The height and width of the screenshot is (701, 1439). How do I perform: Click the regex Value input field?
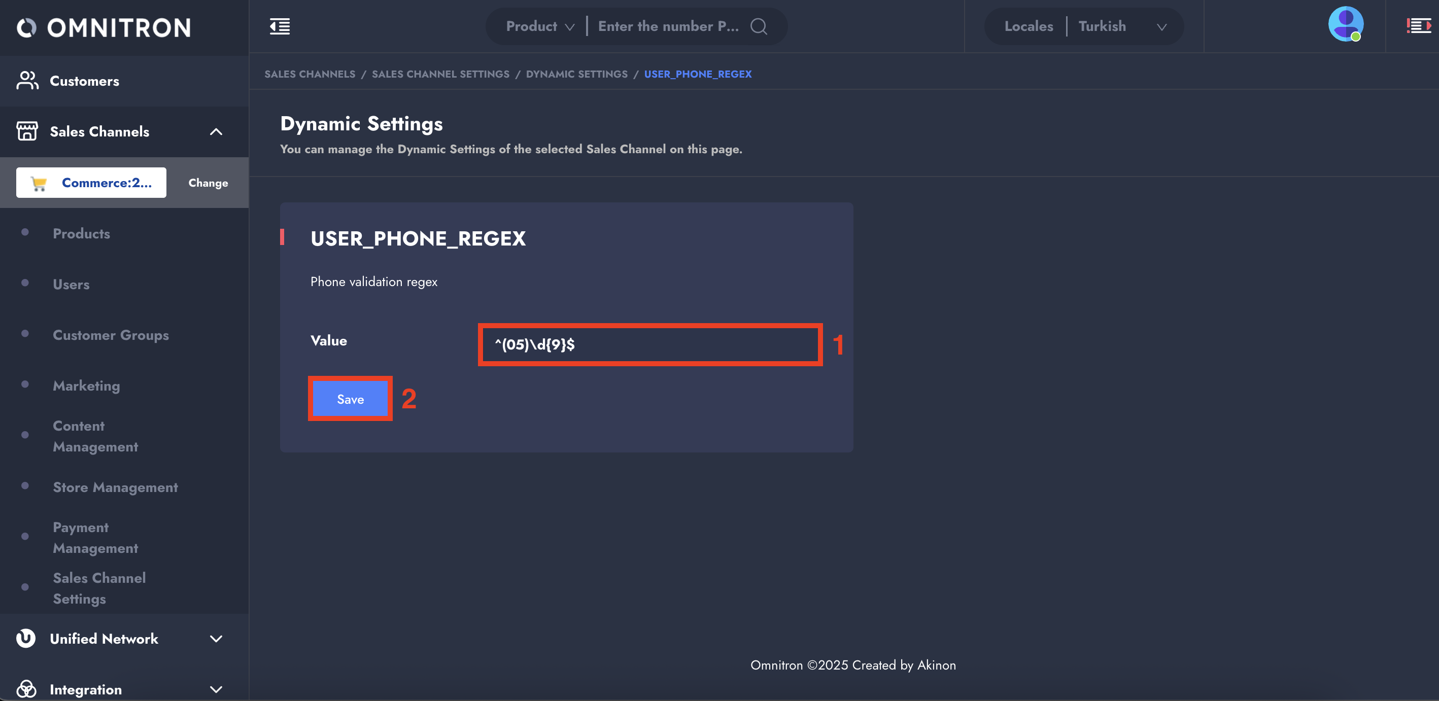(649, 344)
